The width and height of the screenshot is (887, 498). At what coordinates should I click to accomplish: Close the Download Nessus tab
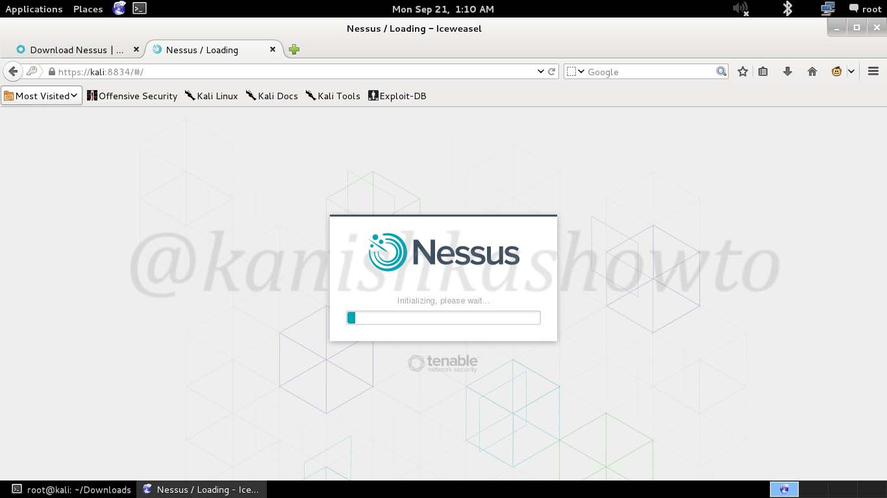click(x=136, y=49)
